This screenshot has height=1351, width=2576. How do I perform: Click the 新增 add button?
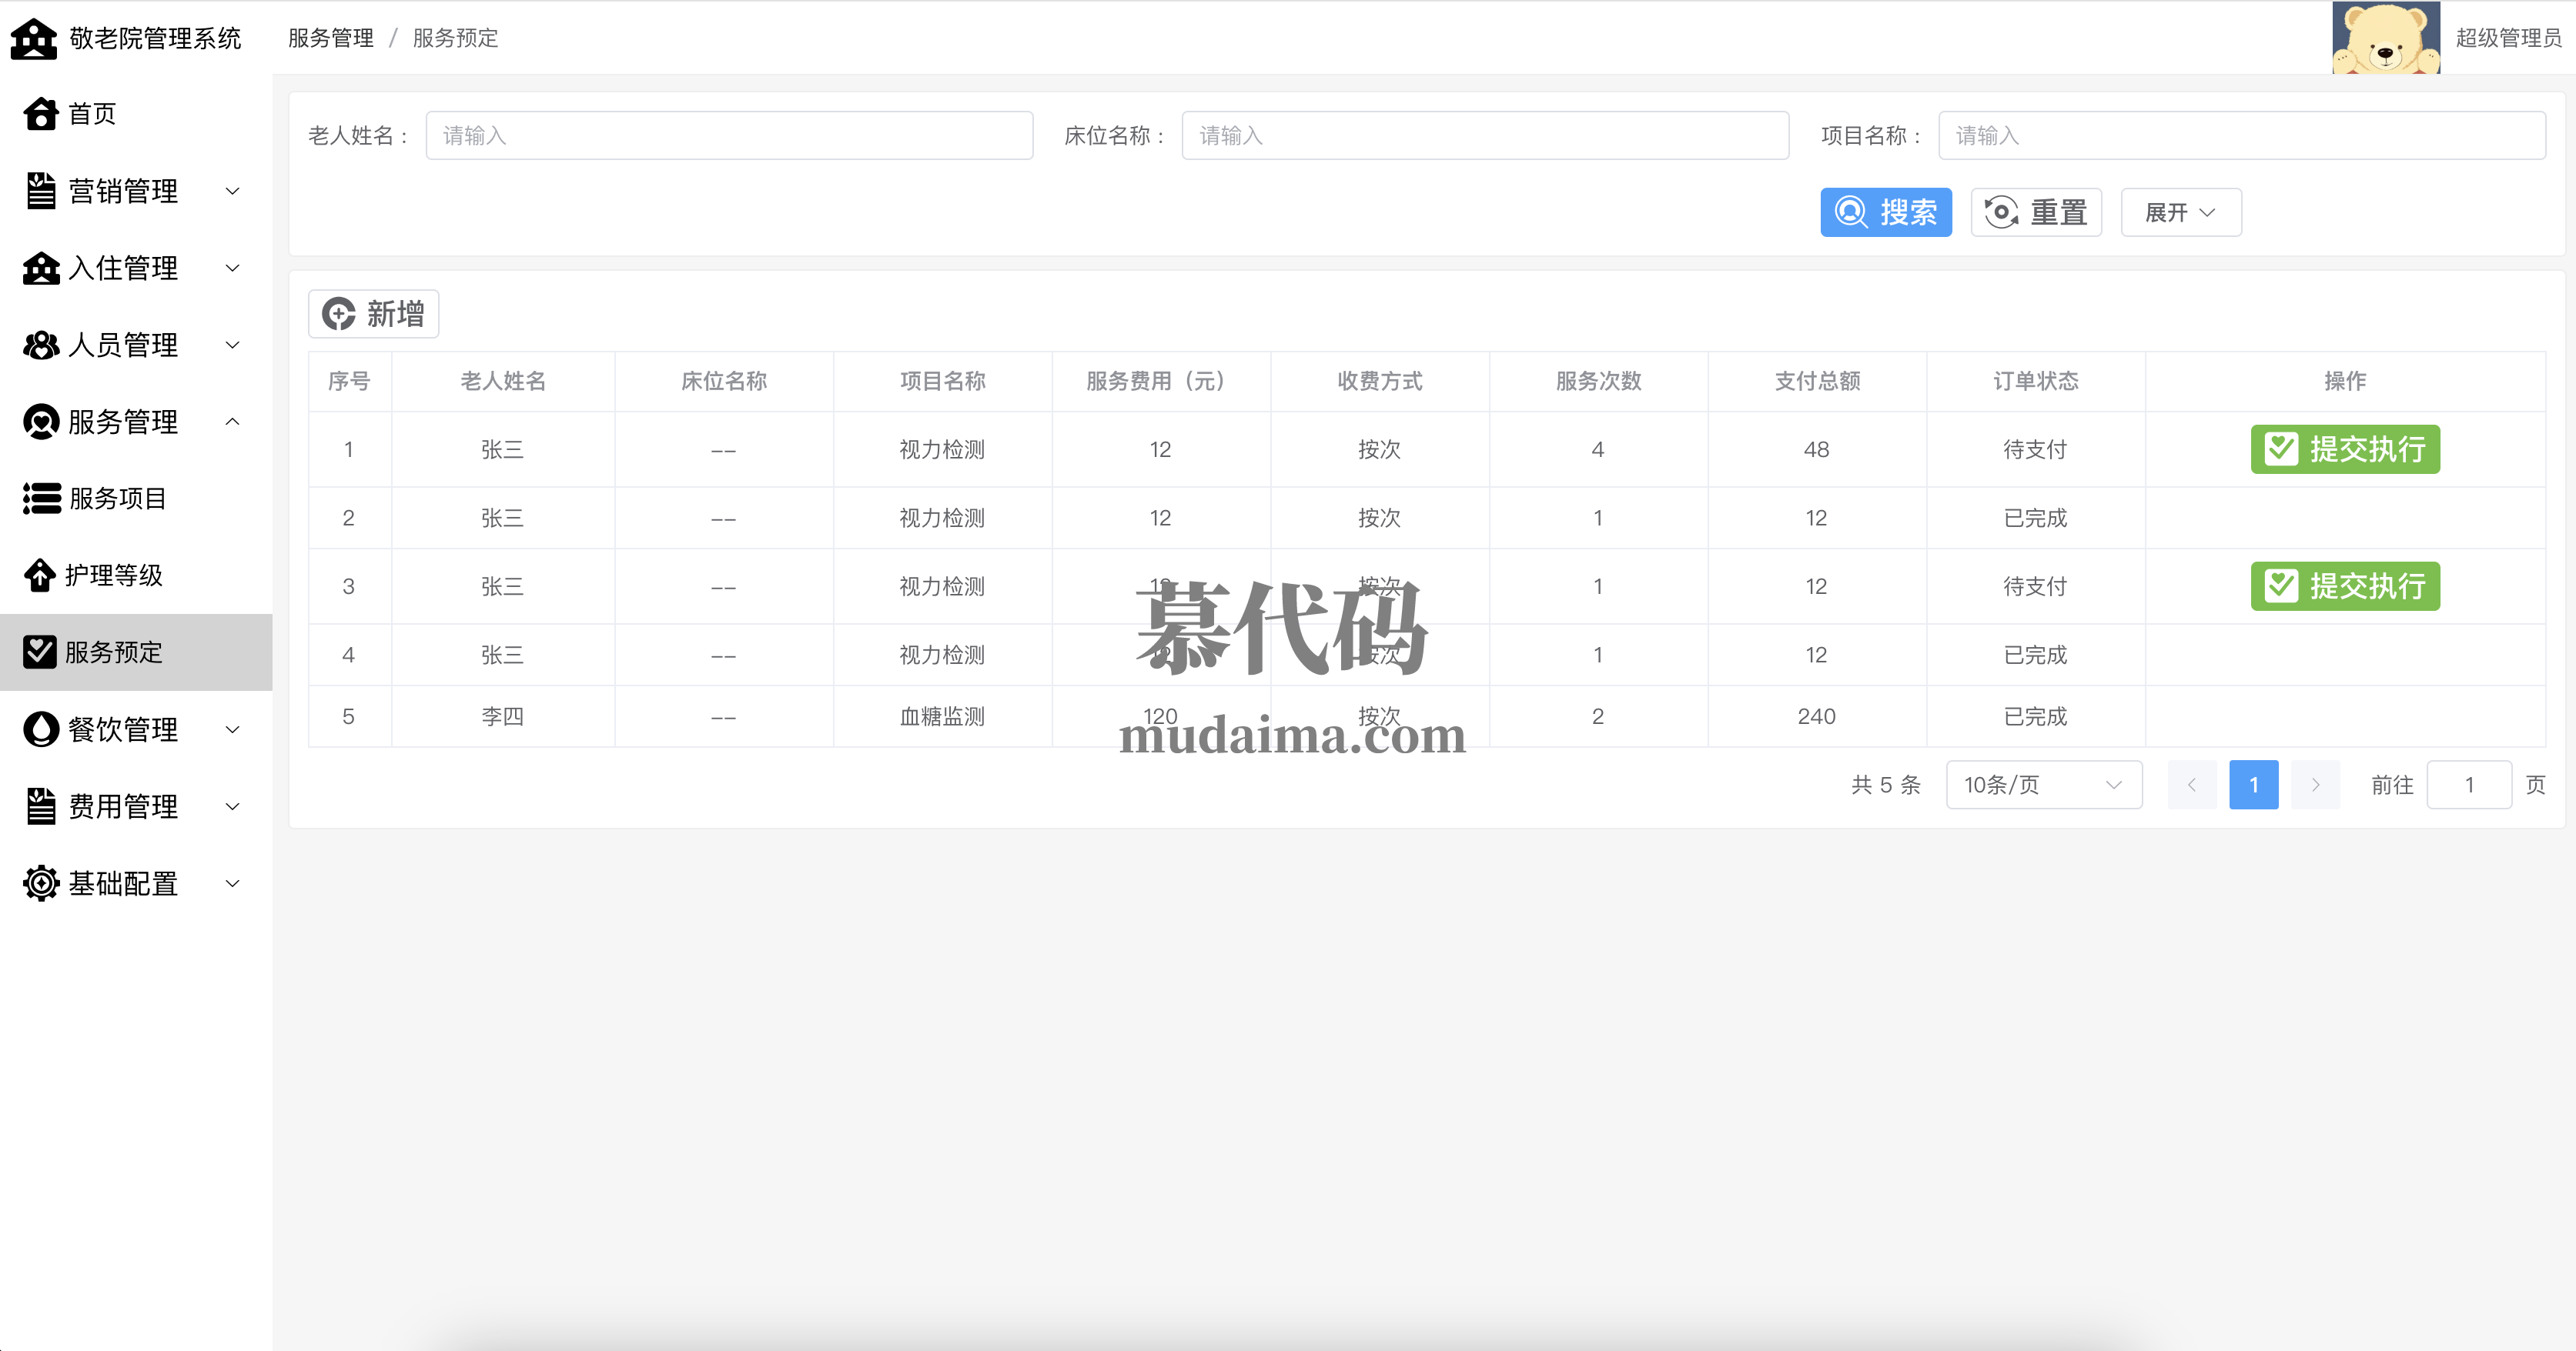tap(373, 315)
